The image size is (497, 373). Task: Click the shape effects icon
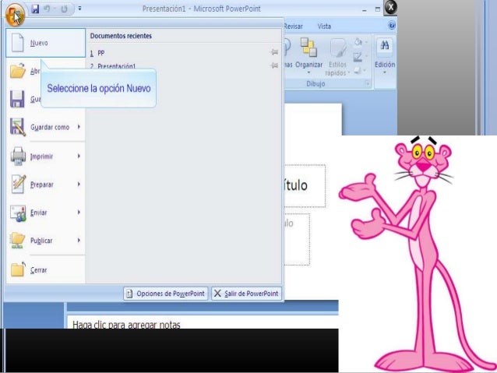coord(358,70)
